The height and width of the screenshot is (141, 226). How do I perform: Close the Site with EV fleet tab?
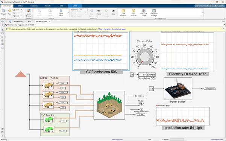click(49, 21)
